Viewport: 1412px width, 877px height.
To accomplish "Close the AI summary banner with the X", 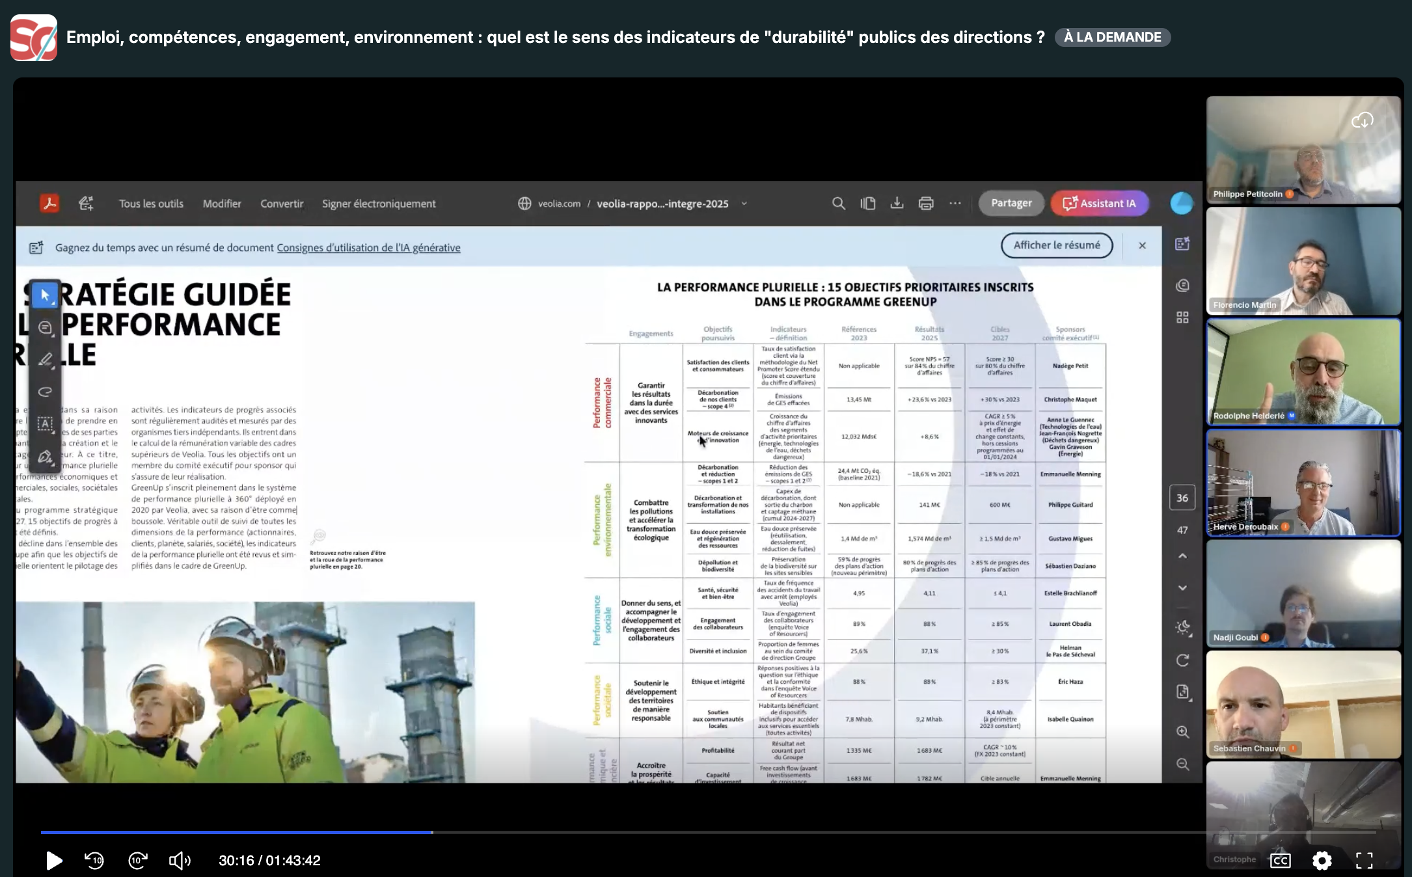I will point(1142,245).
